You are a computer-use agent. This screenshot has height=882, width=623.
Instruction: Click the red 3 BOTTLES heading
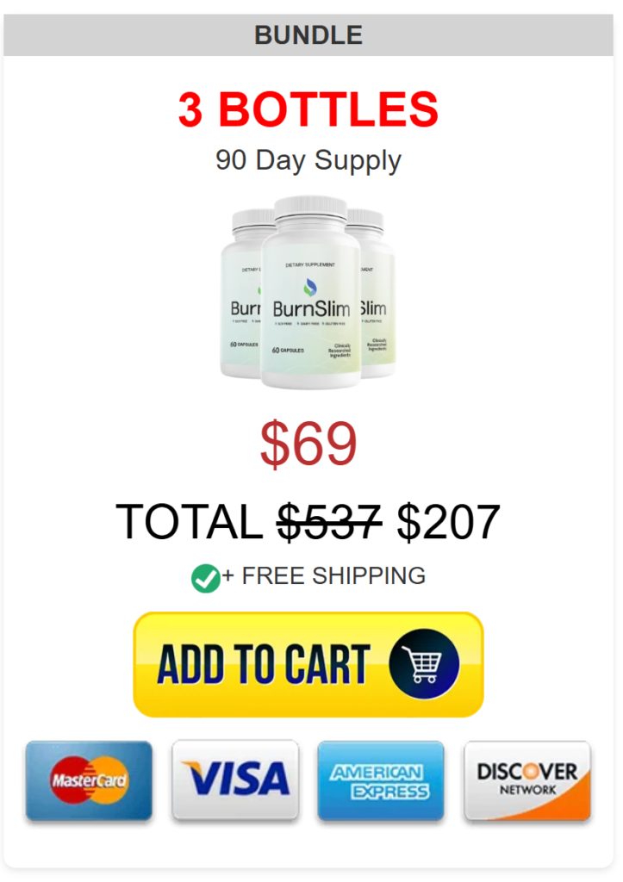click(x=308, y=109)
